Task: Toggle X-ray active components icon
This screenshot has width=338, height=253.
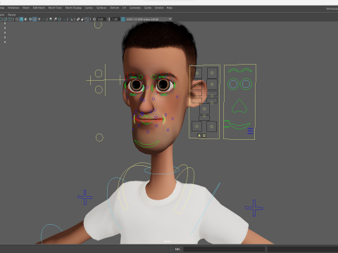Action: click(82, 19)
